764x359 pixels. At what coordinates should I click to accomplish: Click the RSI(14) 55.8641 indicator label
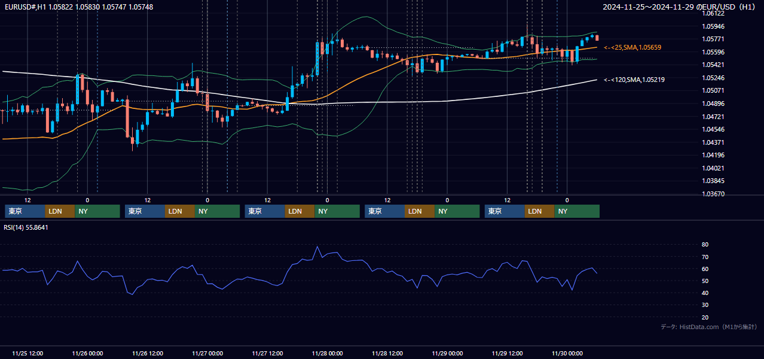[26, 227]
